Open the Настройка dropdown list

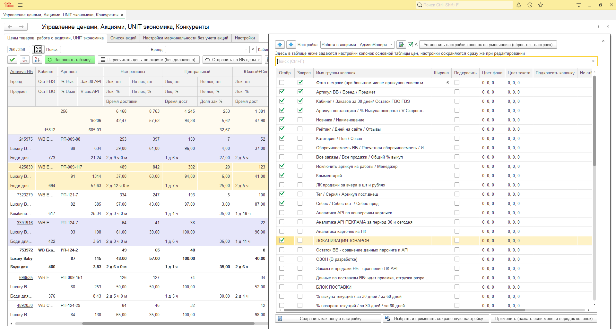point(391,45)
